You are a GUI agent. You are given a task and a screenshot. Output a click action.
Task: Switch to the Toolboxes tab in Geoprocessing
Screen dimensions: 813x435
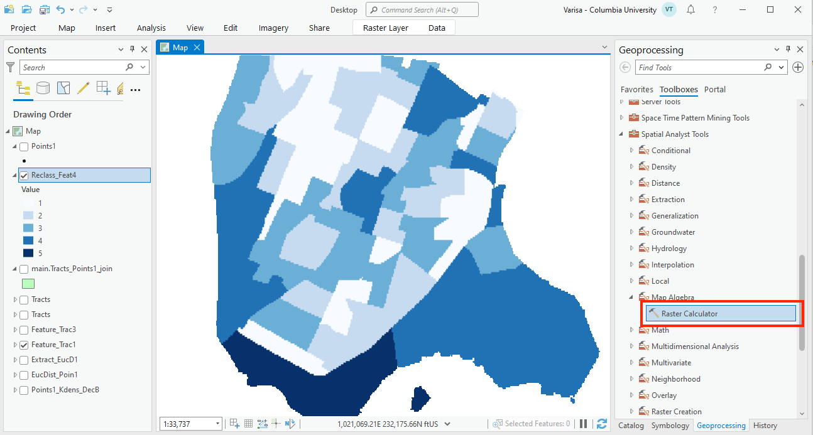point(679,89)
